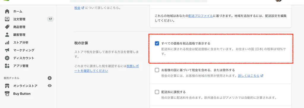Viewport: 304px width, 108px height.
Task: Click the products tag icon
Action: click(7, 27)
